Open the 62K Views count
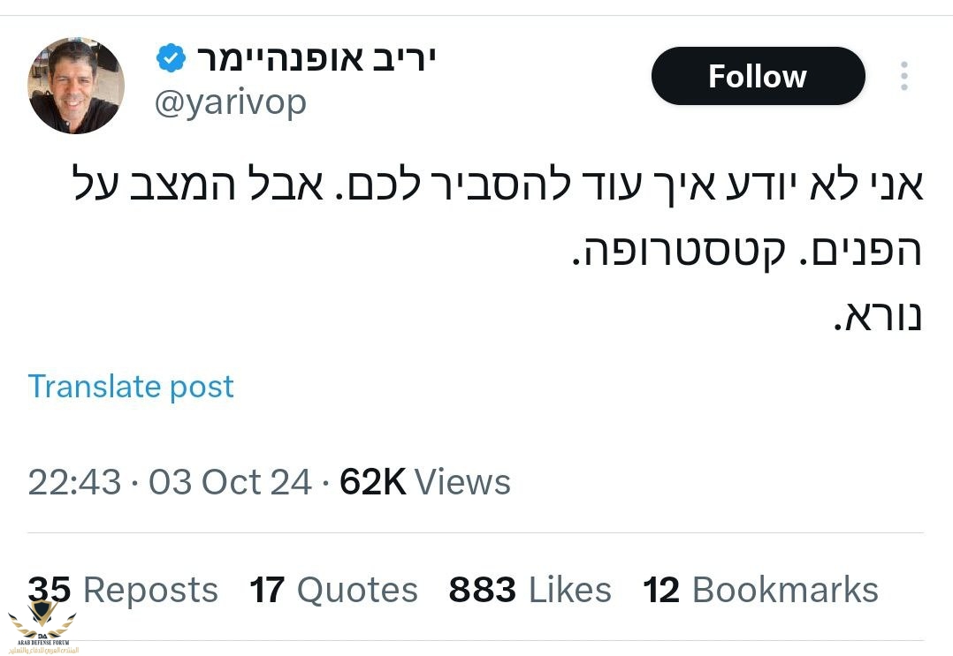Image resolution: width=953 pixels, height=656 pixels. point(425,482)
